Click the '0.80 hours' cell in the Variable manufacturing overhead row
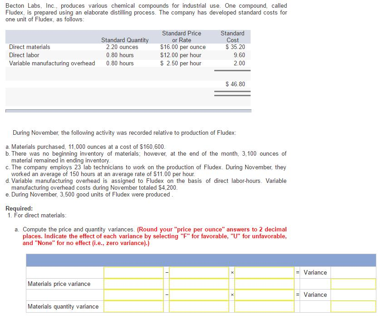The image size is (380, 324). tap(120, 64)
